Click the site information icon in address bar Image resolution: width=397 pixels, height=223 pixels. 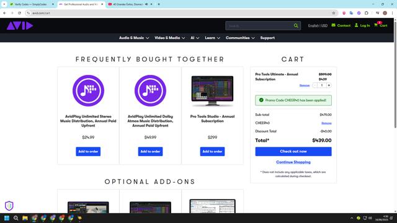click(29, 13)
